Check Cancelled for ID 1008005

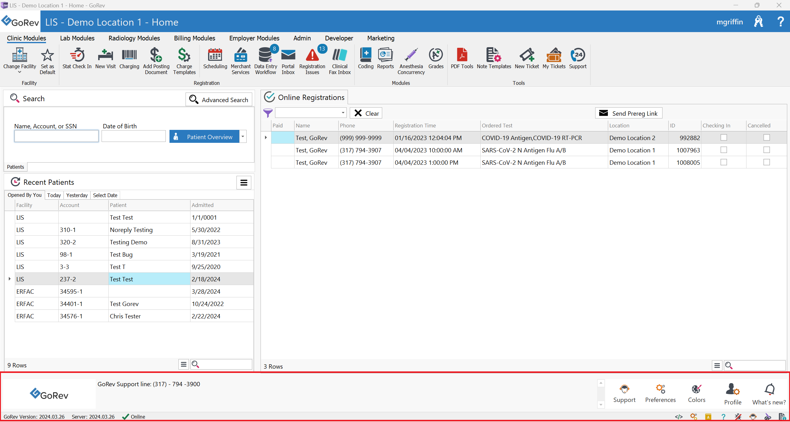(767, 162)
